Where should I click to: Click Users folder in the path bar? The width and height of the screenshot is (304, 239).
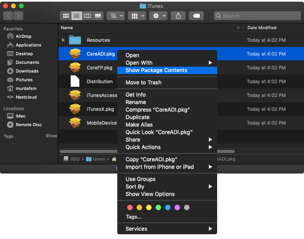(x=96, y=159)
